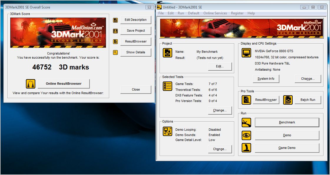Click the Online ResultBrowser trees icon
330x175 pixels.
coord(31,84)
